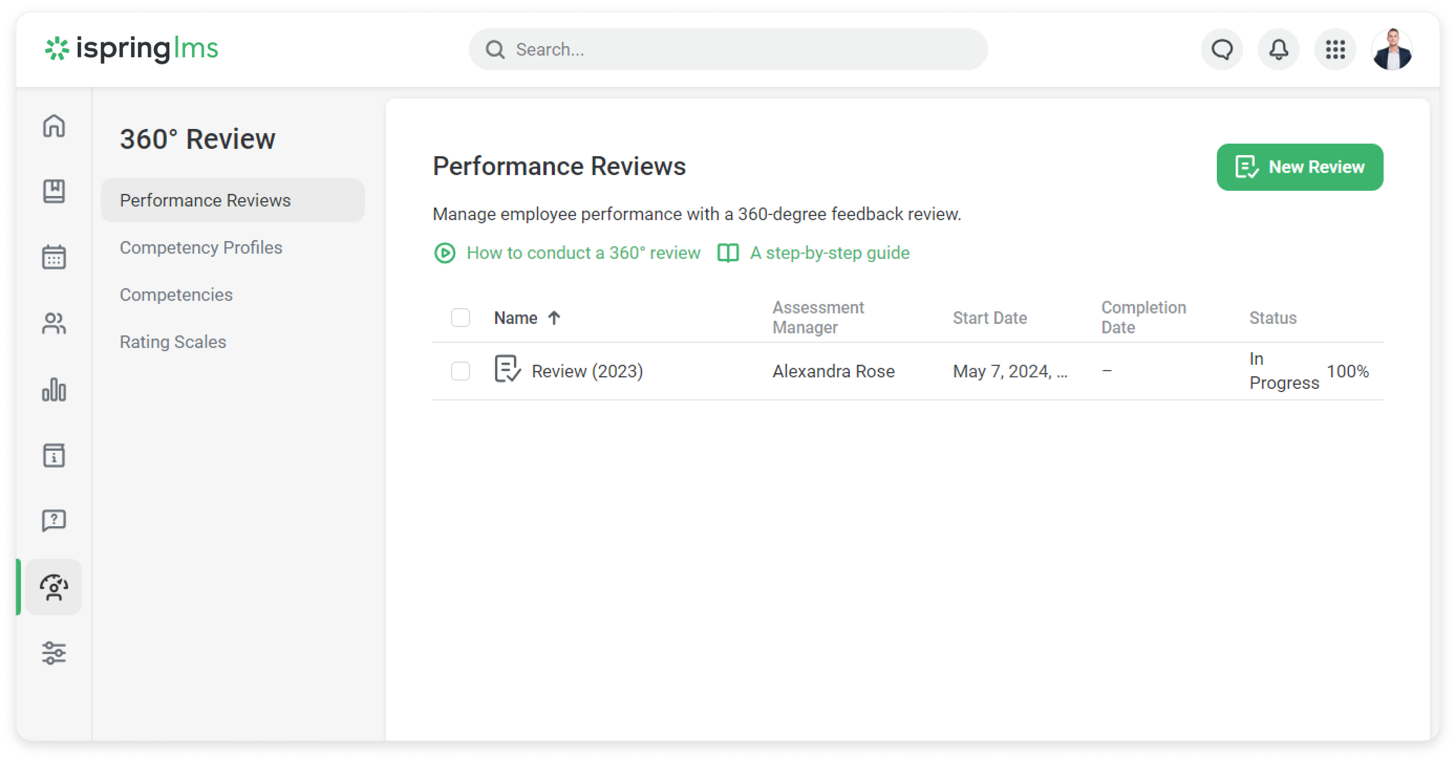This screenshot has width=1456, height=761.
Task: Open the Reports bar chart icon
Action: tap(53, 389)
